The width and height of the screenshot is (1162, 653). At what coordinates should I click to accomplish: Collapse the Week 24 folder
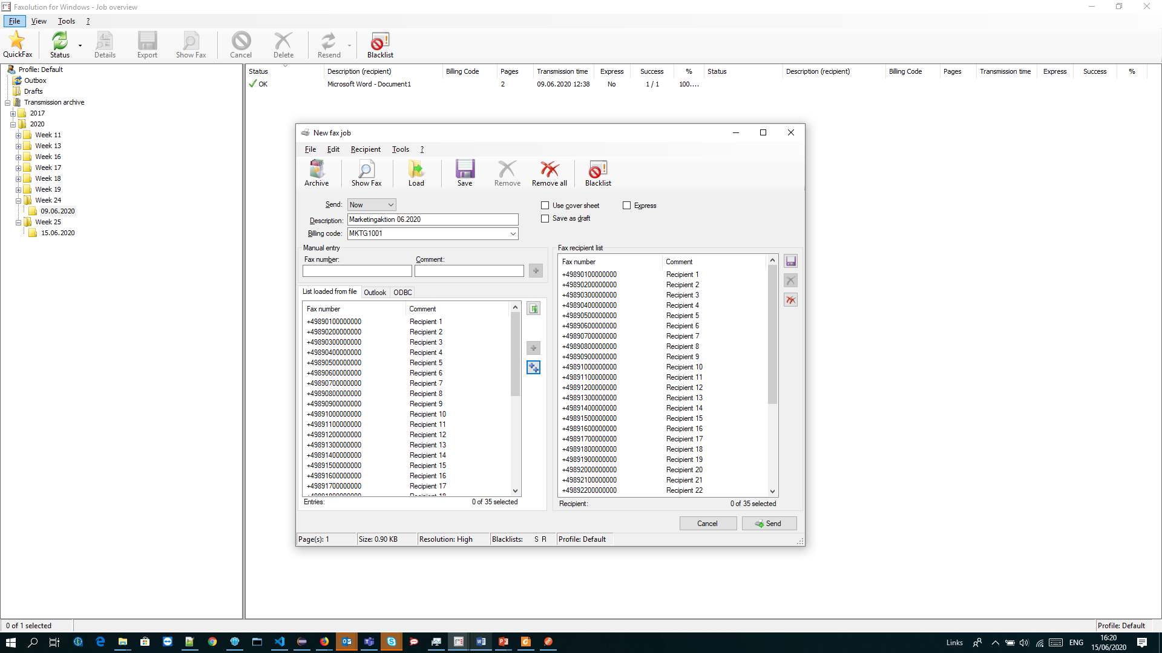pyautogui.click(x=19, y=200)
